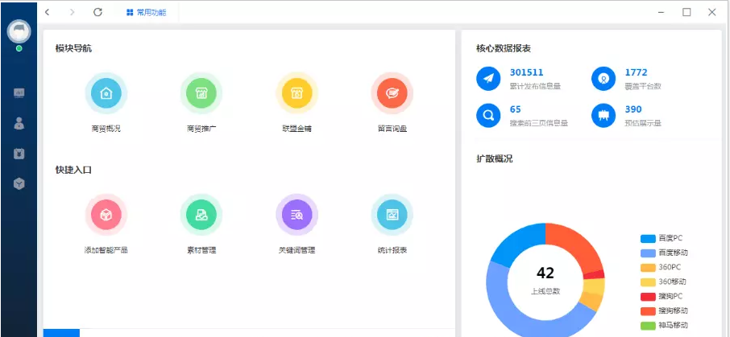Select the cube icon in left sidebar
730x337 pixels.
19,183
